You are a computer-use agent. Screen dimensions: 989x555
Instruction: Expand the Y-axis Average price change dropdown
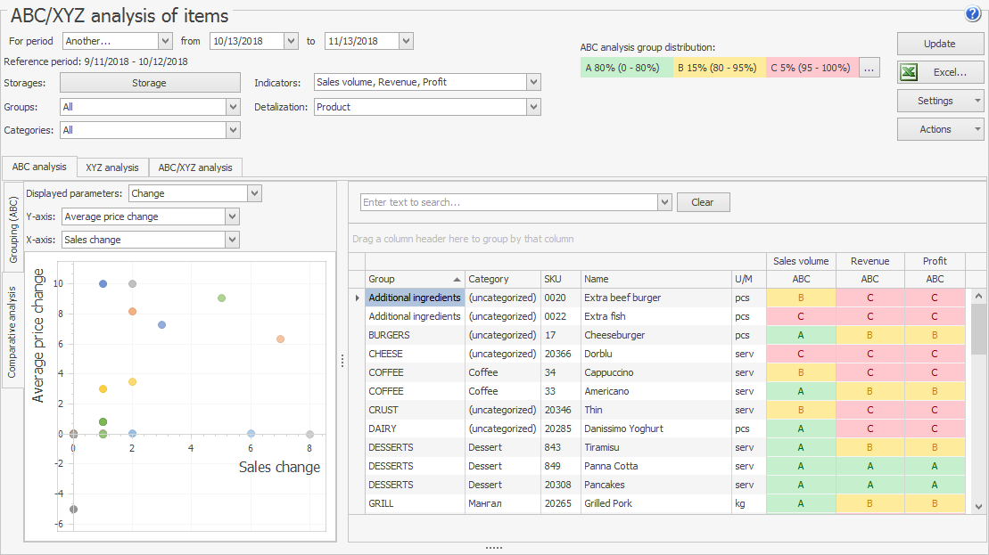(x=233, y=216)
